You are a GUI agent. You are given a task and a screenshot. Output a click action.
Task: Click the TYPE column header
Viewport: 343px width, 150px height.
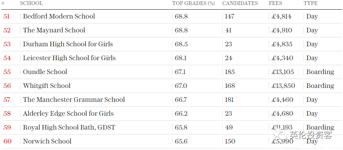click(x=311, y=3)
